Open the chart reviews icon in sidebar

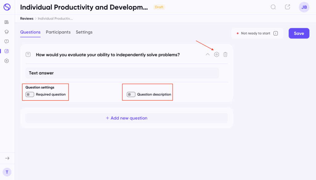click(x=6, y=51)
